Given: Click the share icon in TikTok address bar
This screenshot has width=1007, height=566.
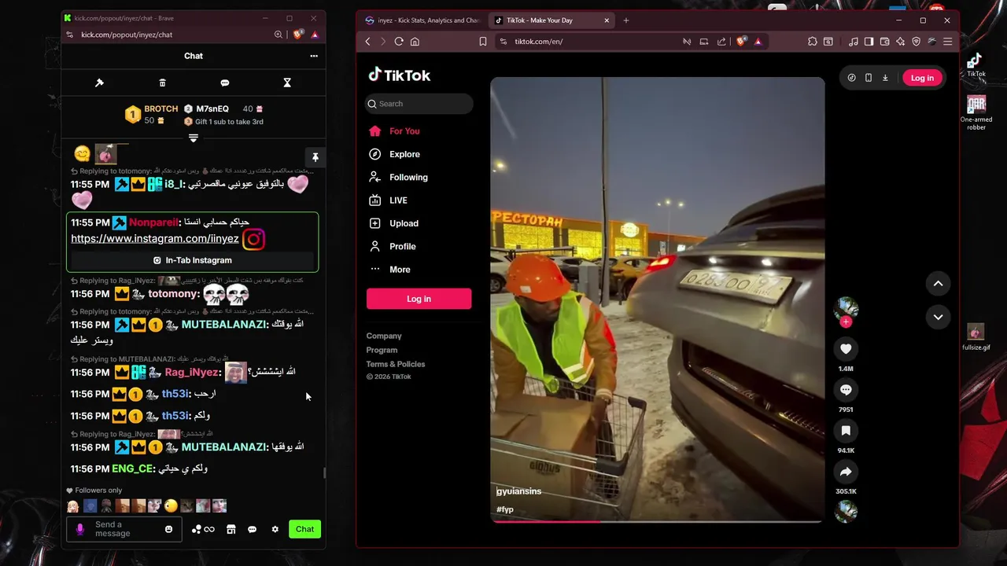Looking at the screenshot, I should click(x=721, y=42).
